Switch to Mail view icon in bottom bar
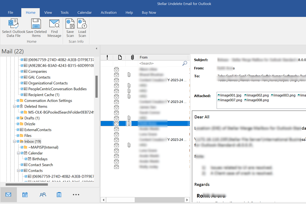The height and width of the screenshot is (204, 306). (8, 195)
